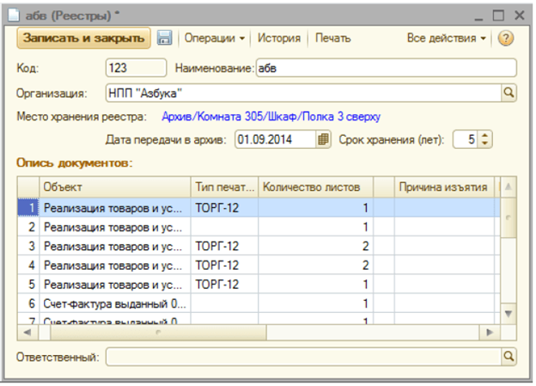Increase Срок хранения value with up arrow
This screenshot has height=386, width=536.
point(484,135)
